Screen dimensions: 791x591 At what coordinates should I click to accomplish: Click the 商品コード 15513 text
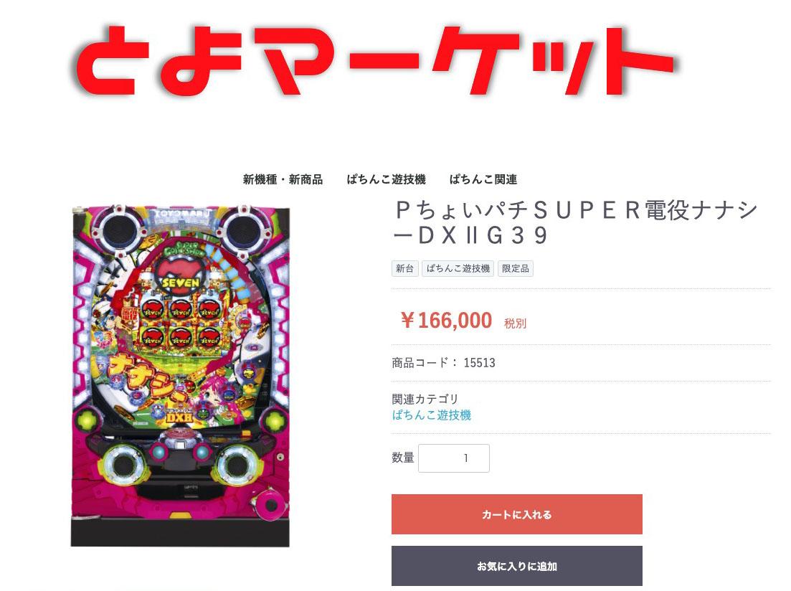click(x=443, y=362)
